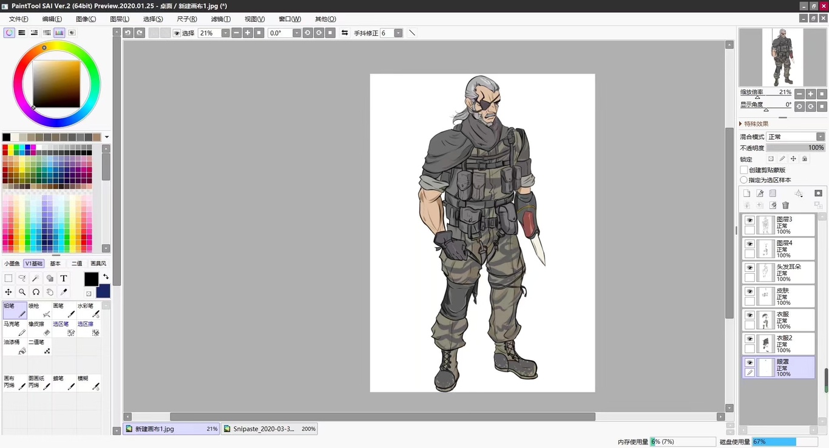Flip the canvas view horizontally
This screenshot has width=829, height=448.
tap(345, 33)
